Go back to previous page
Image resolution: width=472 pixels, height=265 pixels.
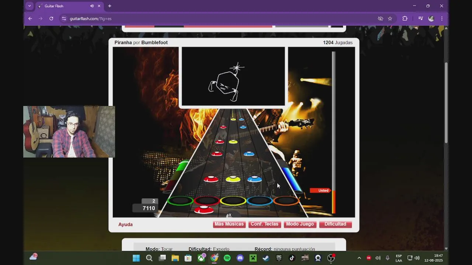(x=30, y=18)
